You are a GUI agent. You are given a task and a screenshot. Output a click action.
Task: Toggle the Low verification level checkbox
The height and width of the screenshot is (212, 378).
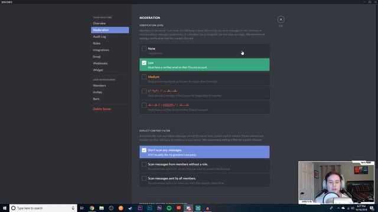(144, 63)
